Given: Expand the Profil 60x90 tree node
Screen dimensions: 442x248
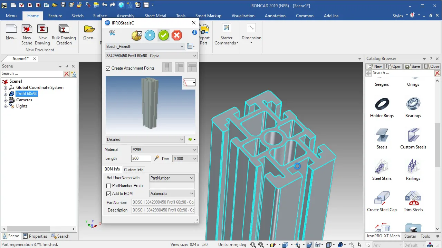Looking at the screenshot, I should pyautogui.click(x=6, y=94).
